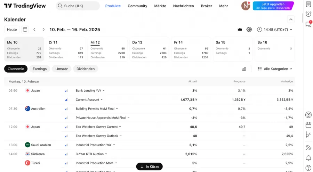Open the date picker calendar icon
This screenshot has width=313, height=172.
[x=25, y=30]
